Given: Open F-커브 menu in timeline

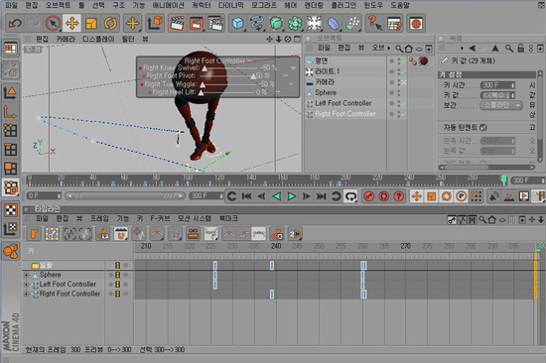Looking at the screenshot, I should tap(160, 218).
